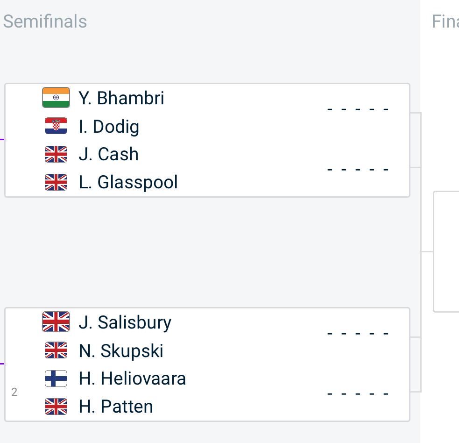Click the Croatia flag beside I. Dodig

pos(56,126)
